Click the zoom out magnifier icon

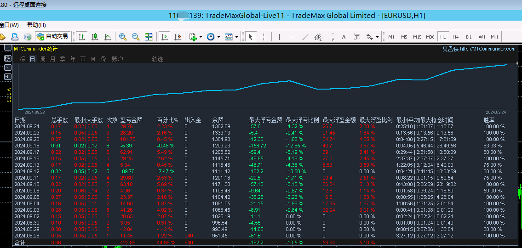point(136,37)
